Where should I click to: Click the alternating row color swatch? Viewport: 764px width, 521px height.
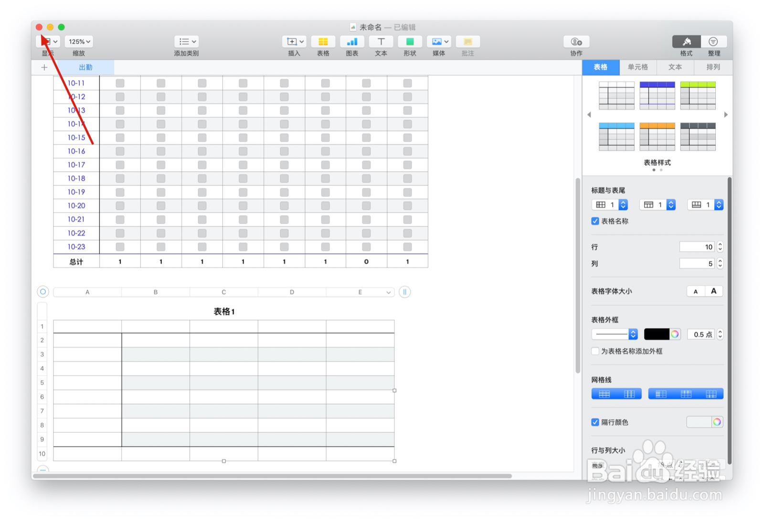click(699, 422)
